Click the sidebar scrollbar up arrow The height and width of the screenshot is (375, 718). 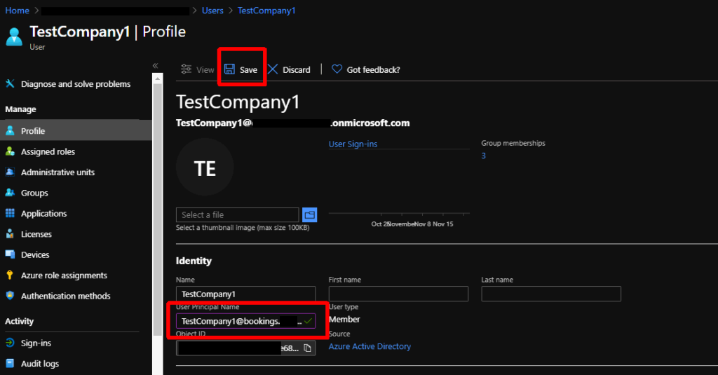[158, 79]
